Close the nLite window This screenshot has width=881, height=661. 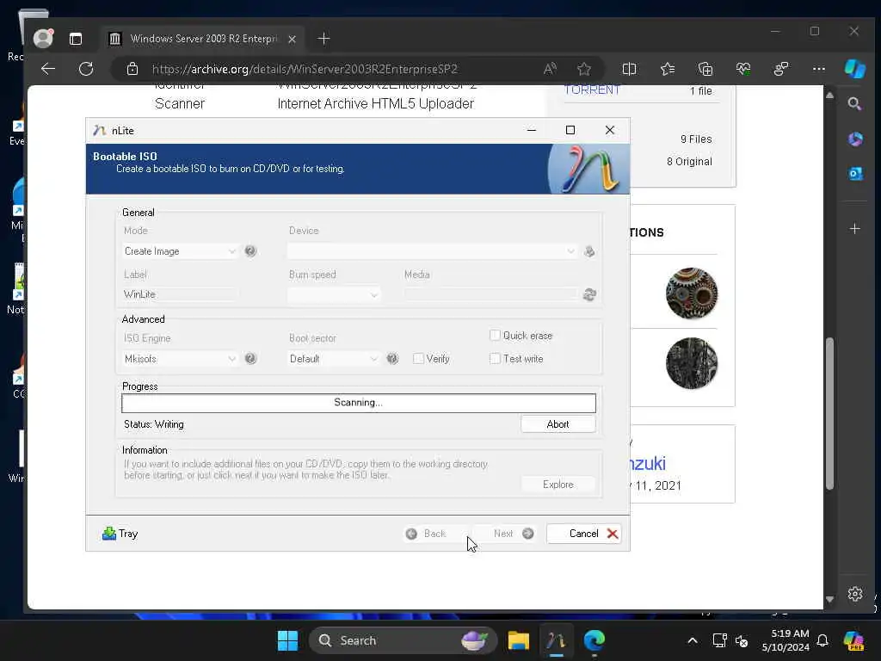(610, 131)
